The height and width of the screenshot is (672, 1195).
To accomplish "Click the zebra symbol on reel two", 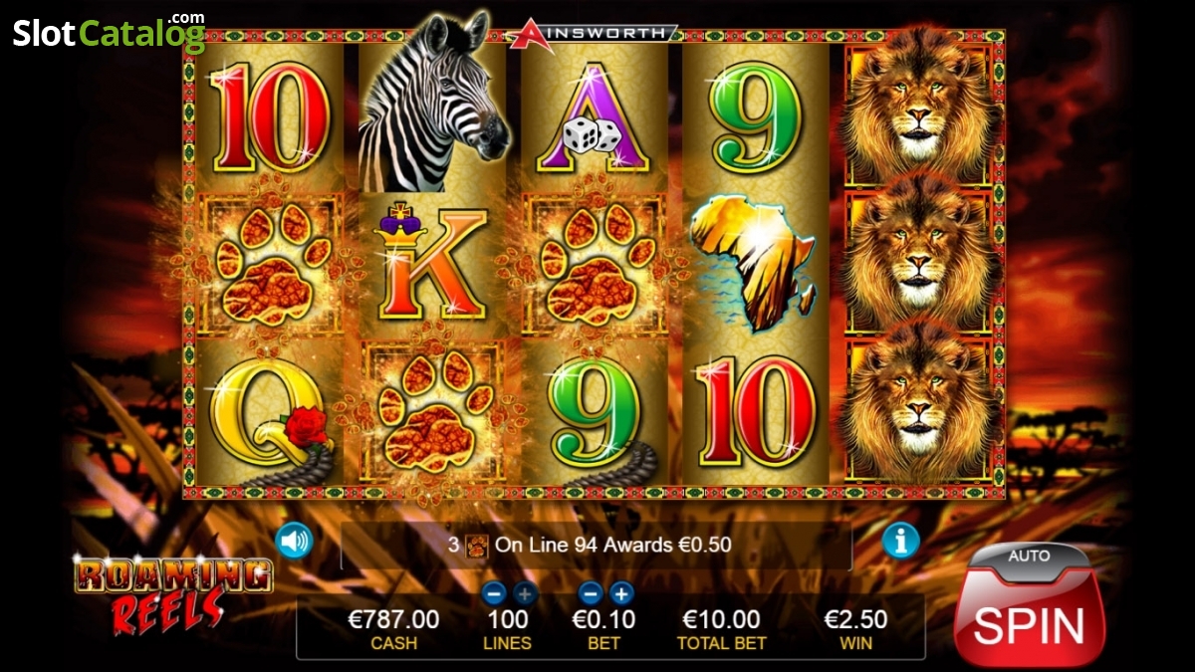I will click(433, 104).
